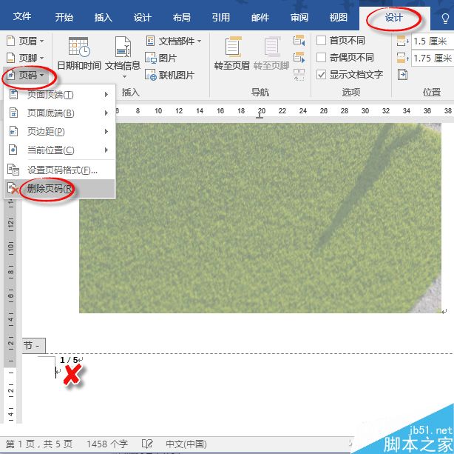
Task: Select 删除页码(R) menu item
Action: coord(60,189)
